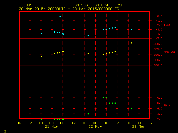The width and height of the screenshot is (178, 133).
Task: Click the -4.0 temperature axis label
Action: click(x=159, y=34)
